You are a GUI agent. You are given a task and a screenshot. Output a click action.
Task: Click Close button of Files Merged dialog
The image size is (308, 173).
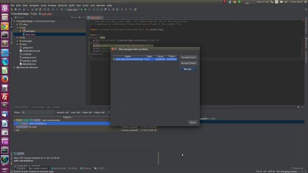192,123
